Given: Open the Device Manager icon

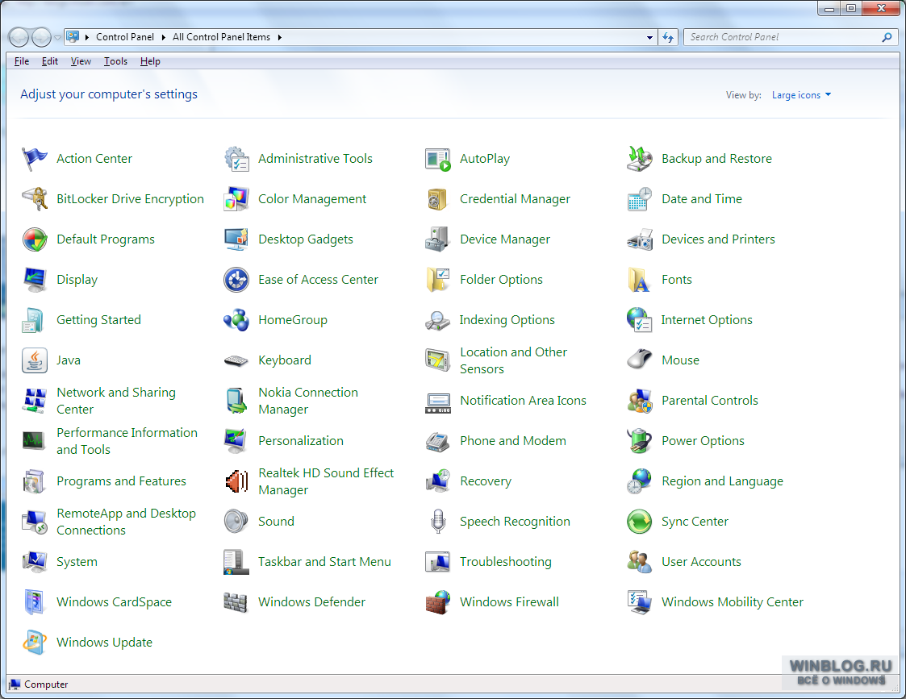Looking at the screenshot, I should pyautogui.click(x=437, y=239).
